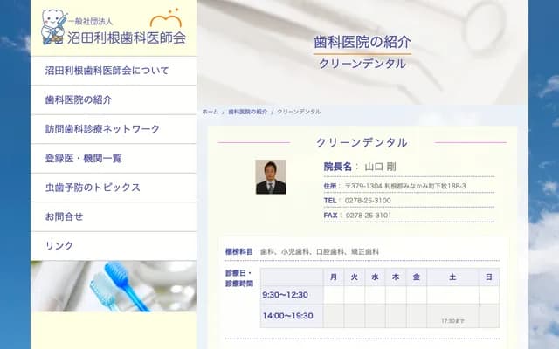This screenshot has width=559, height=349.
Task: Open 虫歯予防のトピックス menu item
Action: pos(93,188)
